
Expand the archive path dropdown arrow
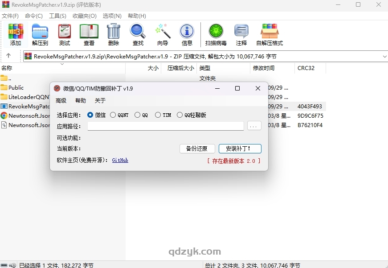coord(384,56)
